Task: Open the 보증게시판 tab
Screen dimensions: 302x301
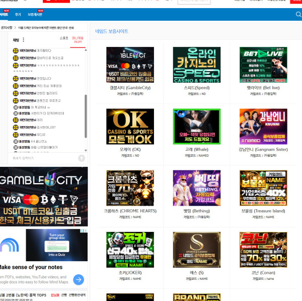Action: pyautogui.click(x=35, y=15)
